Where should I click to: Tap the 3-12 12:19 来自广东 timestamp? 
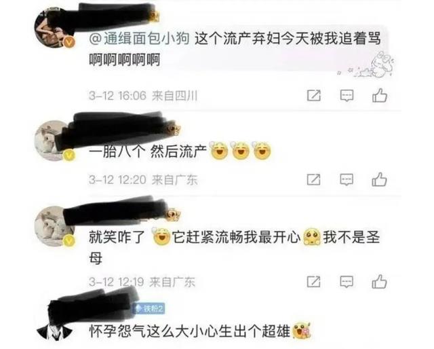coord(142,282)
